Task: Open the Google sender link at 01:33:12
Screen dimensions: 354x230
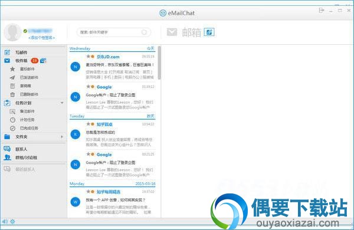Action: [104, 87]
